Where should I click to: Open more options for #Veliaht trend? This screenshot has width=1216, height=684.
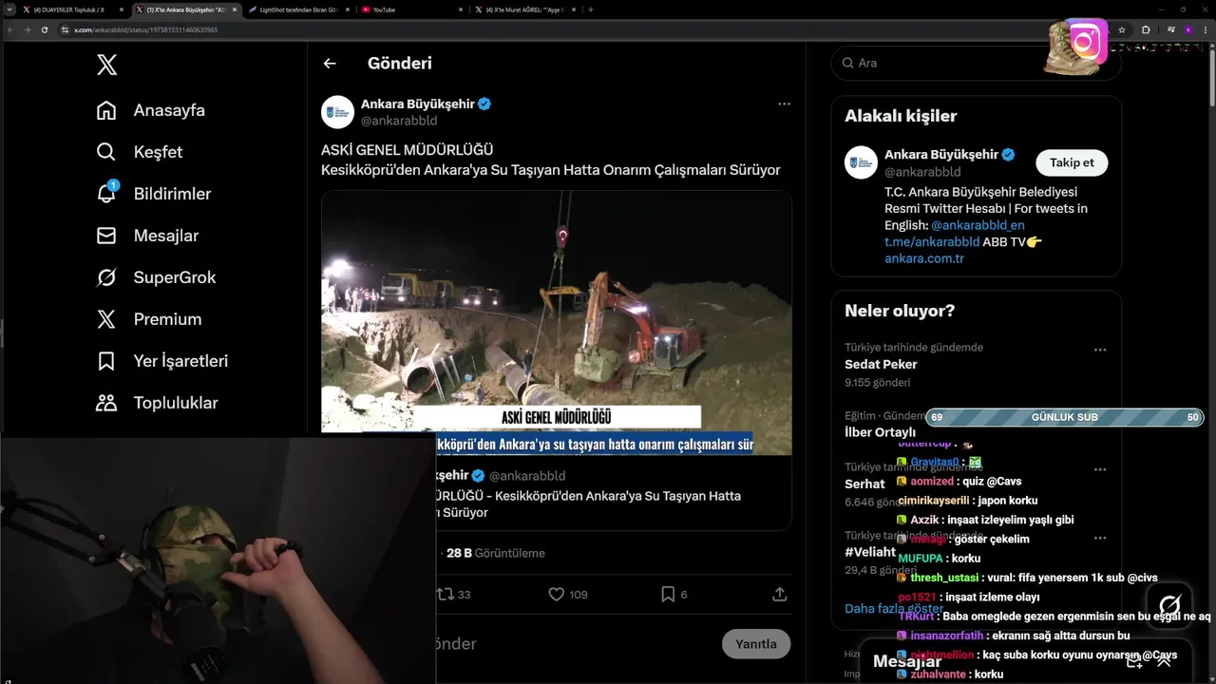(1100, 538)
